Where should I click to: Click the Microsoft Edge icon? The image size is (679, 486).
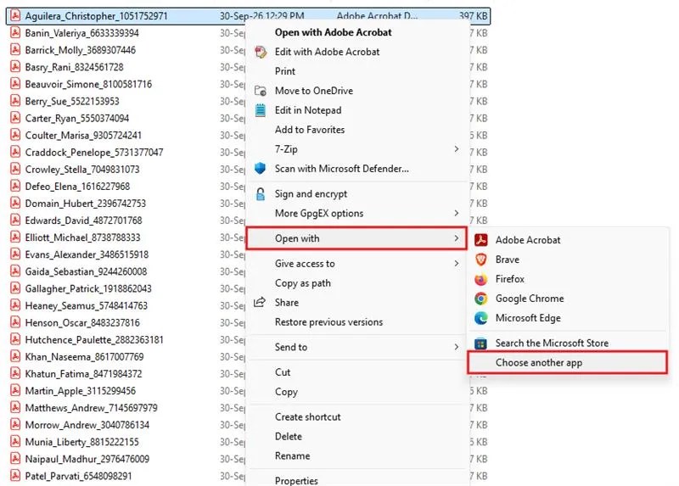click(480, 318)
